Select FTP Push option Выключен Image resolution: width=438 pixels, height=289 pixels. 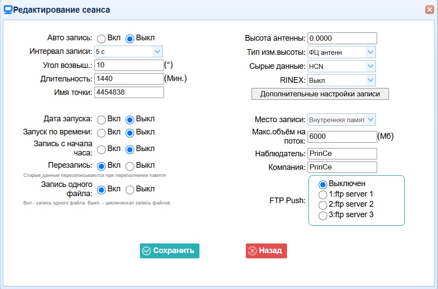pyautogui.click(x=322, y=184)
